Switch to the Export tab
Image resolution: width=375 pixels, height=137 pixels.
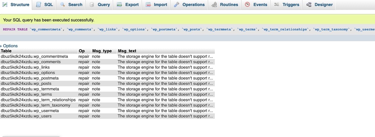tap(132, 4)
